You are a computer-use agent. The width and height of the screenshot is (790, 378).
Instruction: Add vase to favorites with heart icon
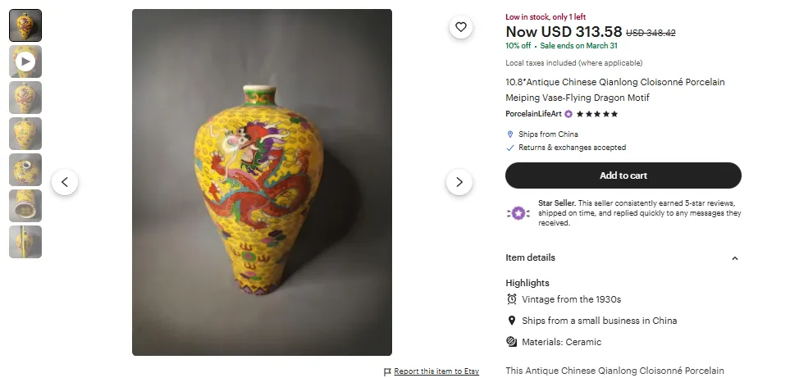pos(461,28)
